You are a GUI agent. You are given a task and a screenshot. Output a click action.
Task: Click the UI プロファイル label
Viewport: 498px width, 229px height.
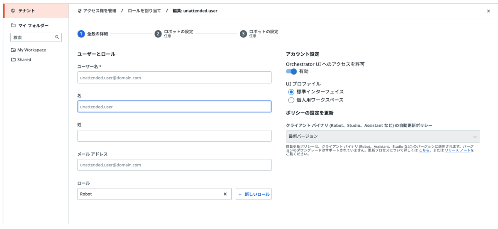[303, 84]
